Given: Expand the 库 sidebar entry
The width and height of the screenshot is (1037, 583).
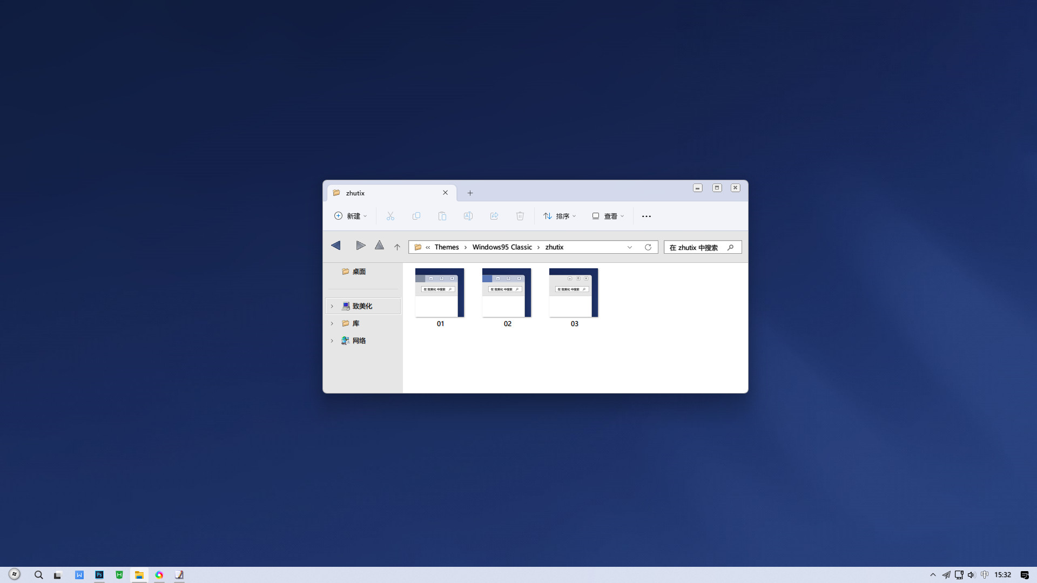Looking at the screenshot, I should pos(332,323).
